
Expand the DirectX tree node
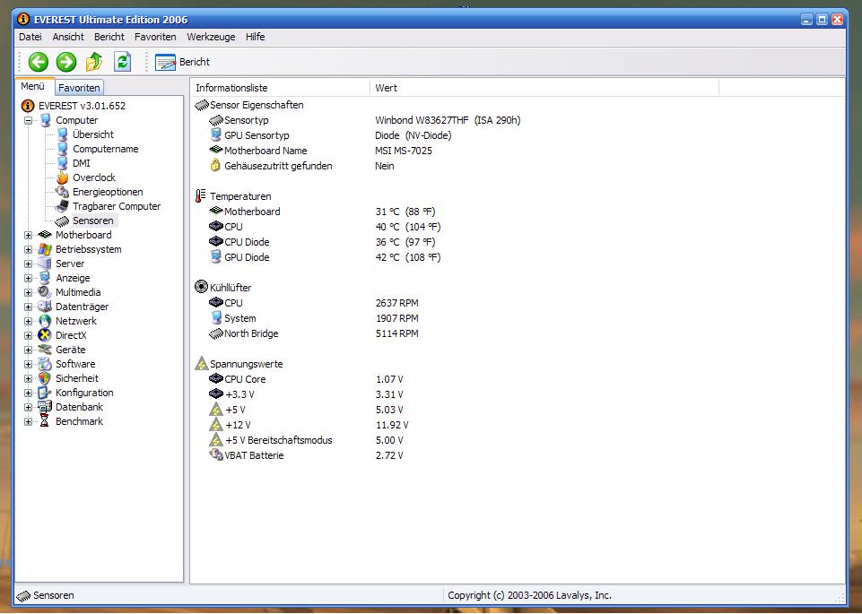(x=28, y=335)
